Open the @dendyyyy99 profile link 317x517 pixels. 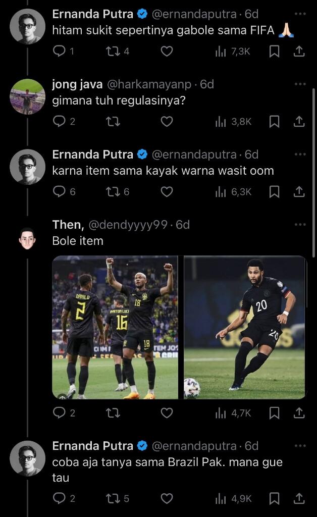coord(128,225)
